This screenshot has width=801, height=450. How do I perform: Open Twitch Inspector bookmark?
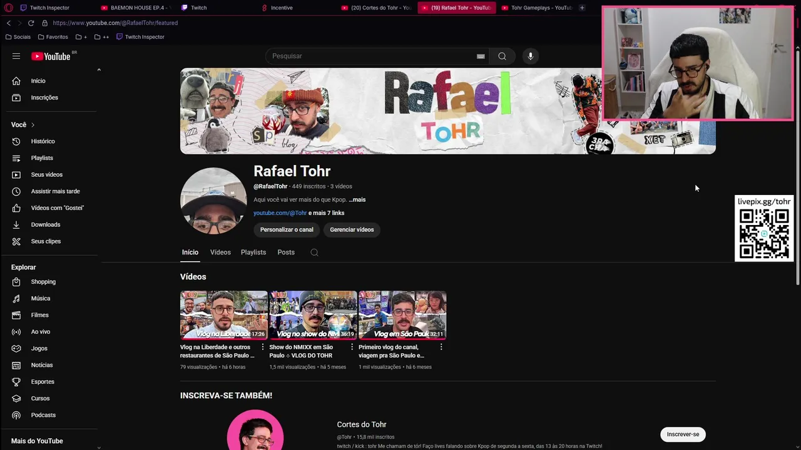pyautogui.click(x=140, y=37)
